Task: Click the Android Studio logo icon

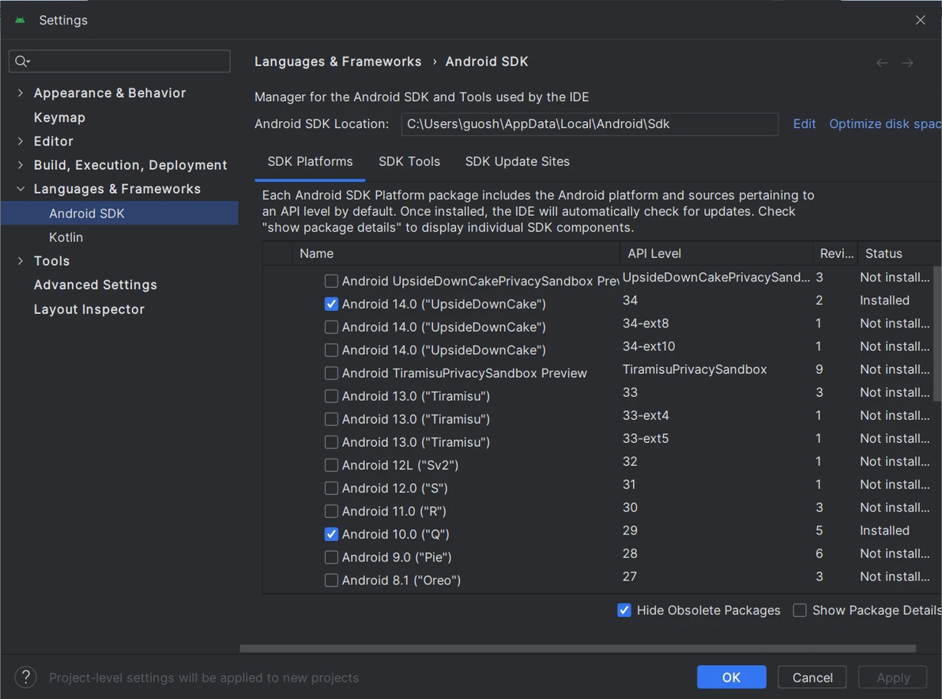Action: (20, 21)
